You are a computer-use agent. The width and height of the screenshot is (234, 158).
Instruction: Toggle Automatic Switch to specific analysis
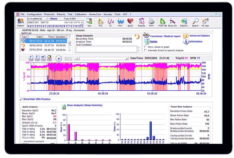click(x=145, y=51)
